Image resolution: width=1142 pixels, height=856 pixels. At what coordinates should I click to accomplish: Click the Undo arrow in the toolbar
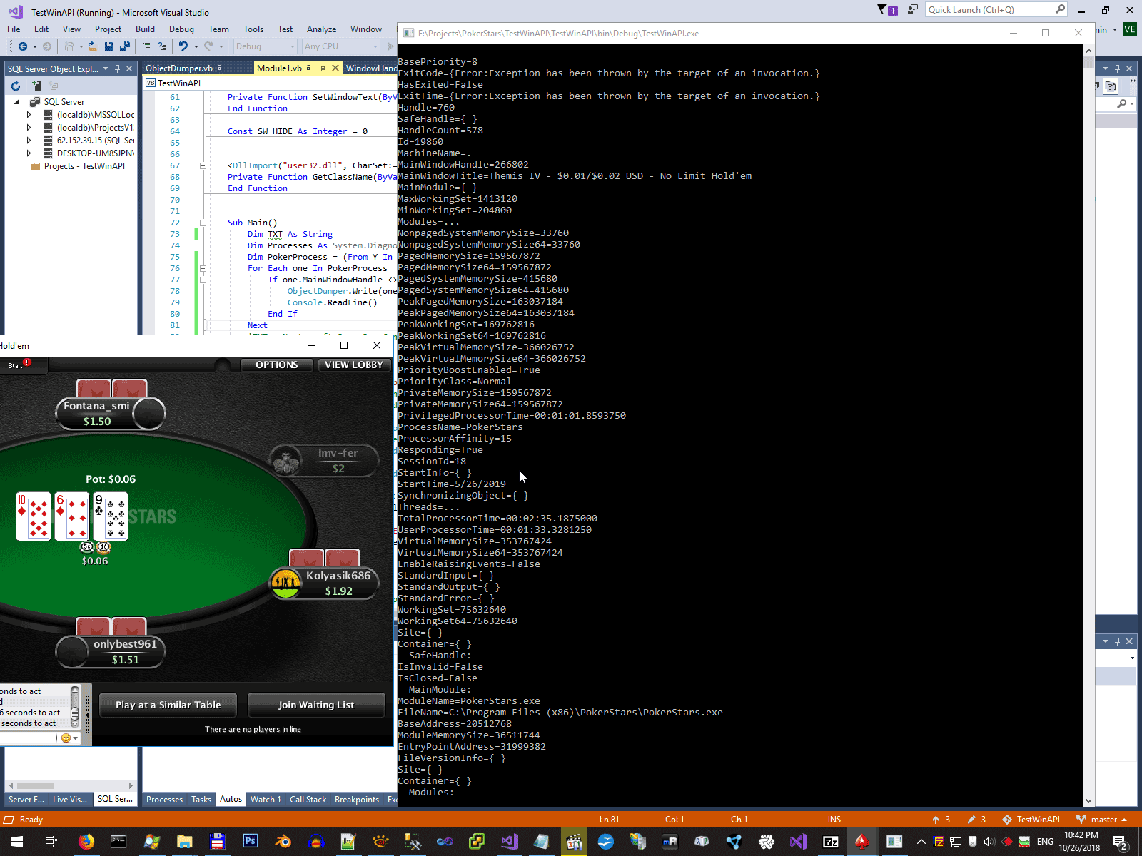(183, 46)
